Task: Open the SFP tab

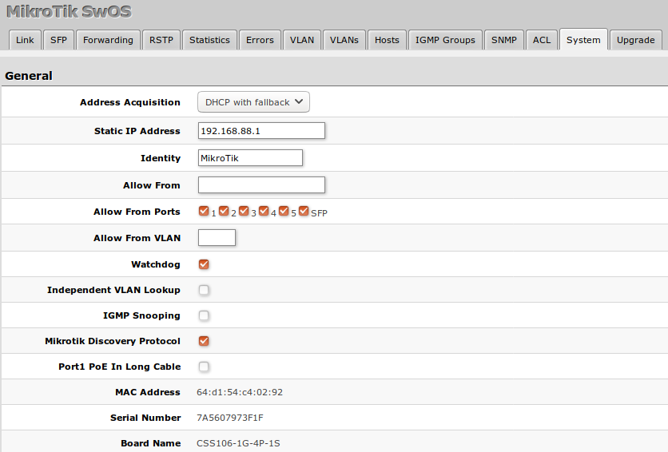Action: click(x=58, y=40)
